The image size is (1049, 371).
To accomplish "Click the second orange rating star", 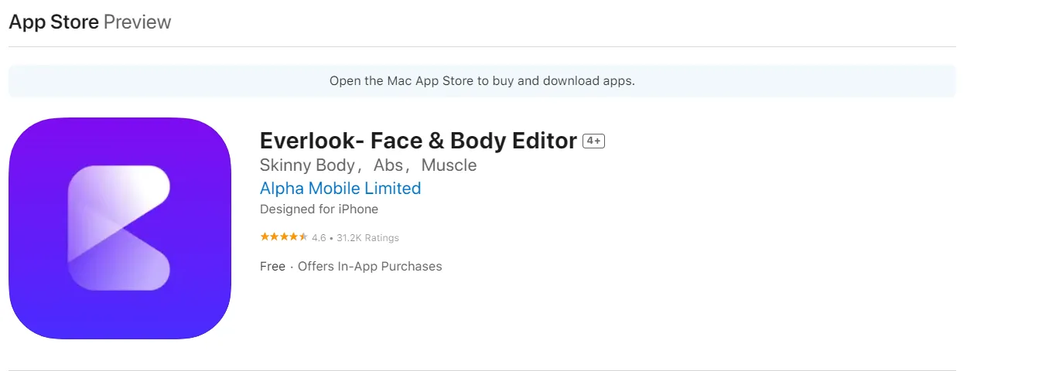I will coord(274,237).
